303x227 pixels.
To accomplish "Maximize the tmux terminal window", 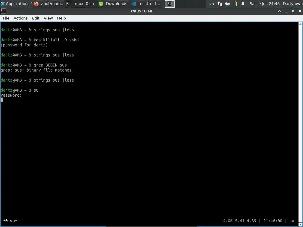I will (x=293, y=11).
